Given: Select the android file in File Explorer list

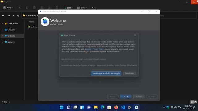Looking at the screenshot, I should click(x=33, y=27).
